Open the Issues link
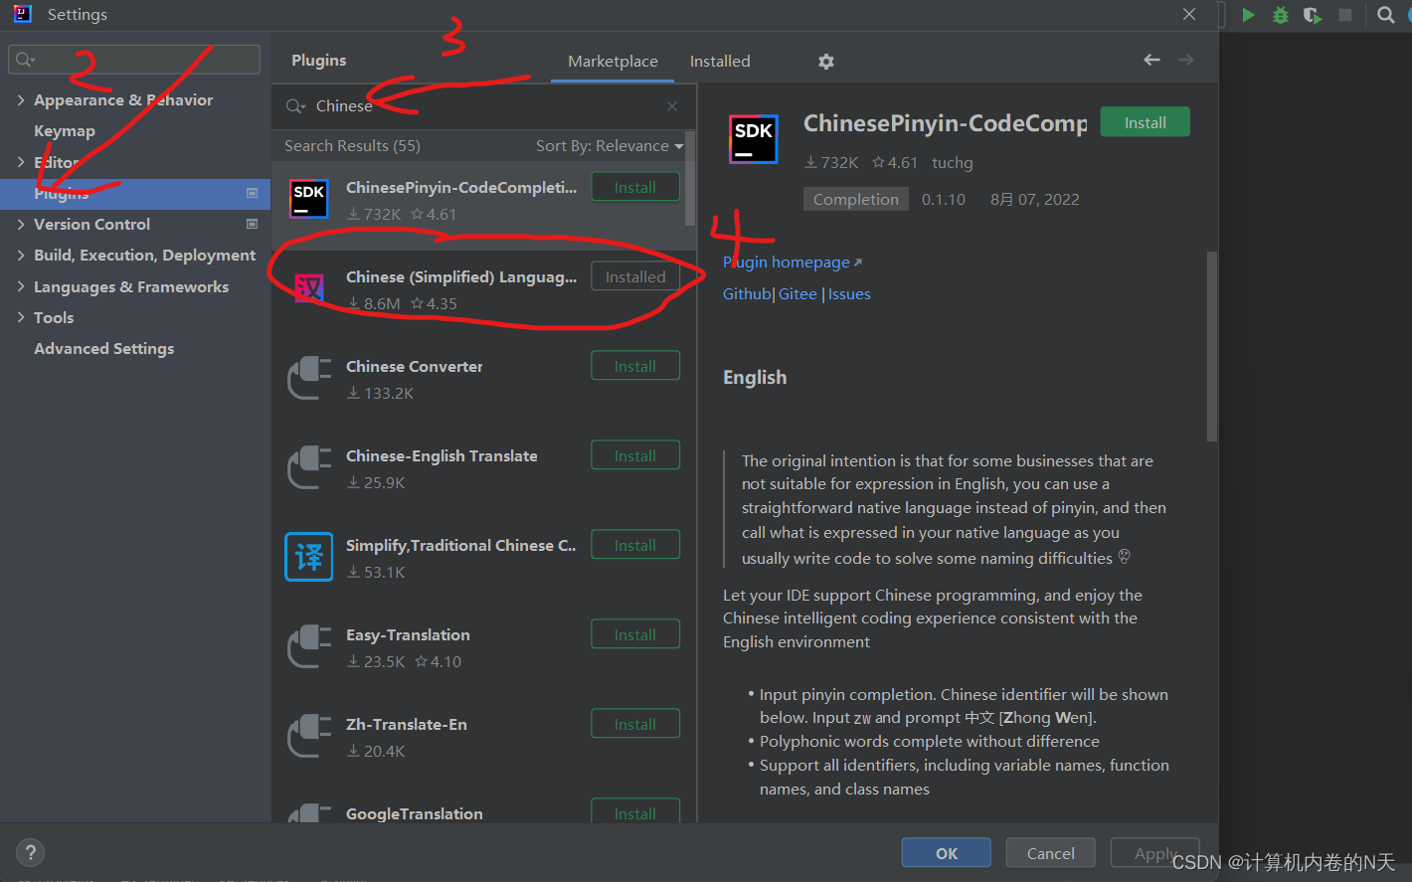1412x882 pixels. [x=849, y=294]
